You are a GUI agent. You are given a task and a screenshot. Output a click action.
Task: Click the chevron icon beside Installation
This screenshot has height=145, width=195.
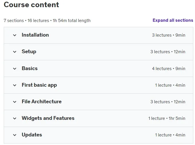[x=15, y=35]
